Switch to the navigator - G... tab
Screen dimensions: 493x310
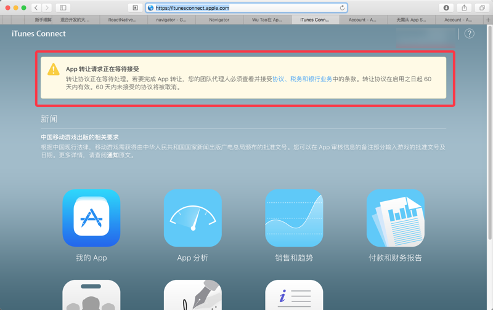171,20
